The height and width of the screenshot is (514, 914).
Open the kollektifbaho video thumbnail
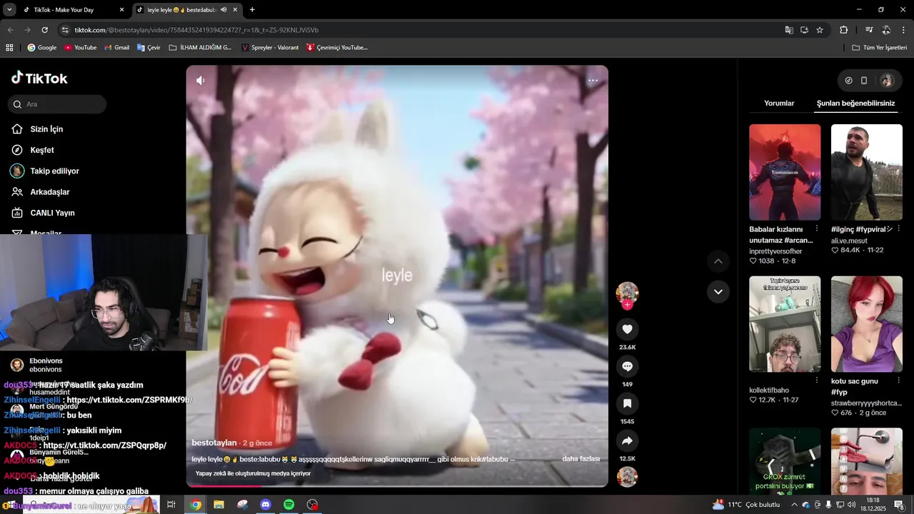tap(785, 324)
